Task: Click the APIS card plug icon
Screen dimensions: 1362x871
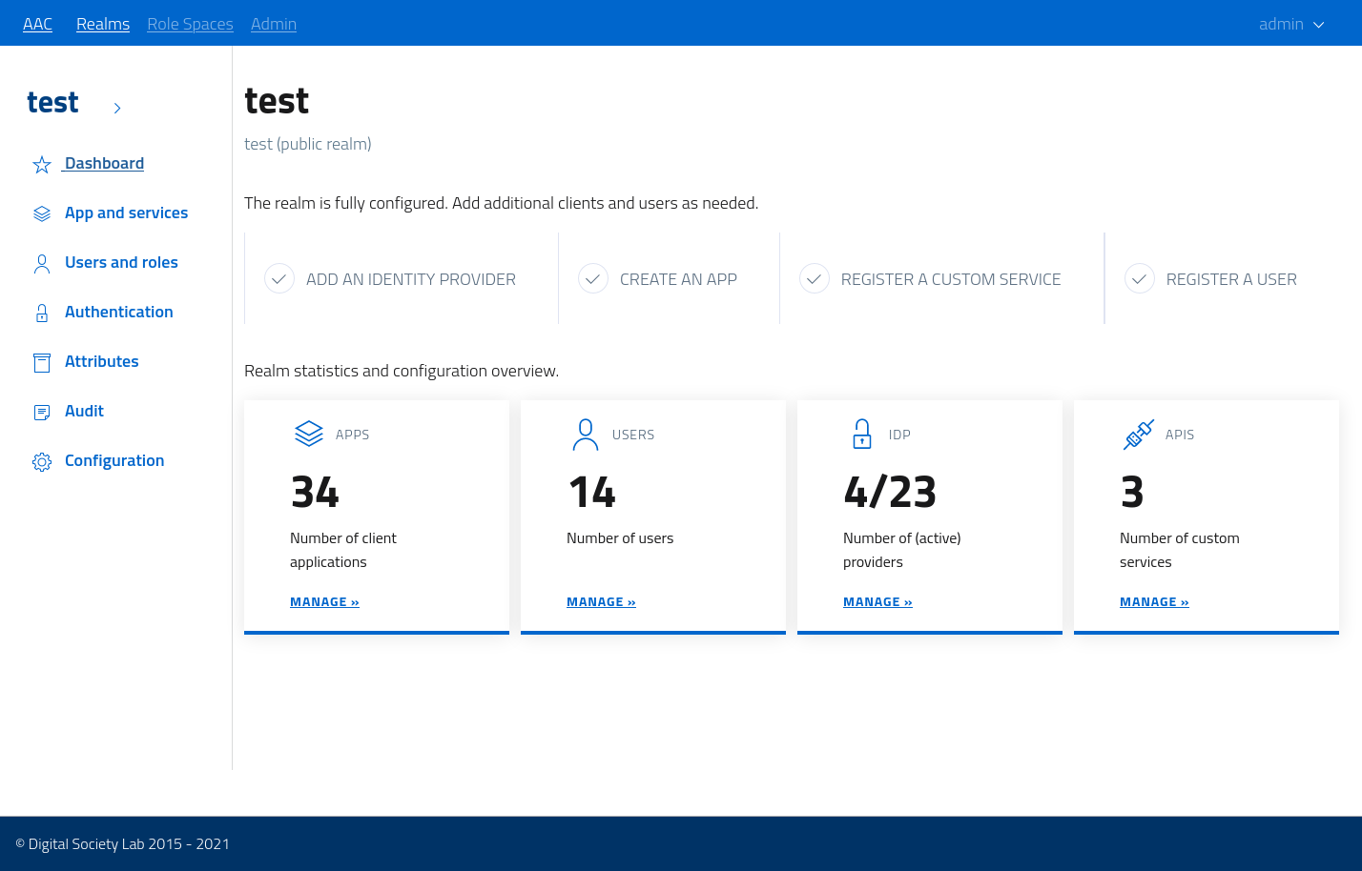Action: [1139, 435]
